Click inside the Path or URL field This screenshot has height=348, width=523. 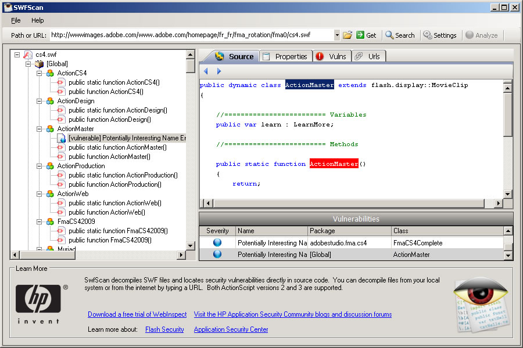tap(192, 35)
